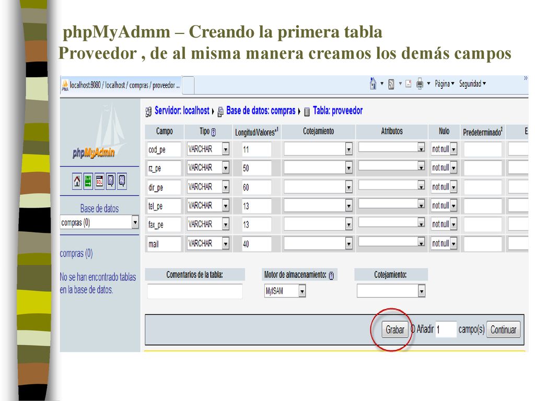This screenshot has width=535, height=401.
Task: Click help icon beside Motor de almacenamiento
Action: click(331, 276)
